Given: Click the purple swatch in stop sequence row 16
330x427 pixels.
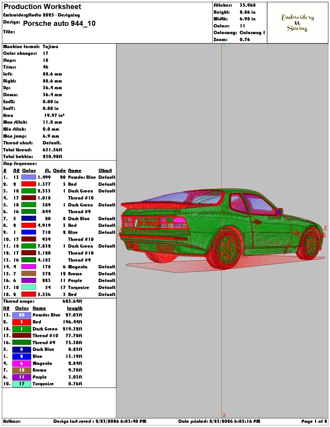Looking at the screenshot, I should point(28,281).
